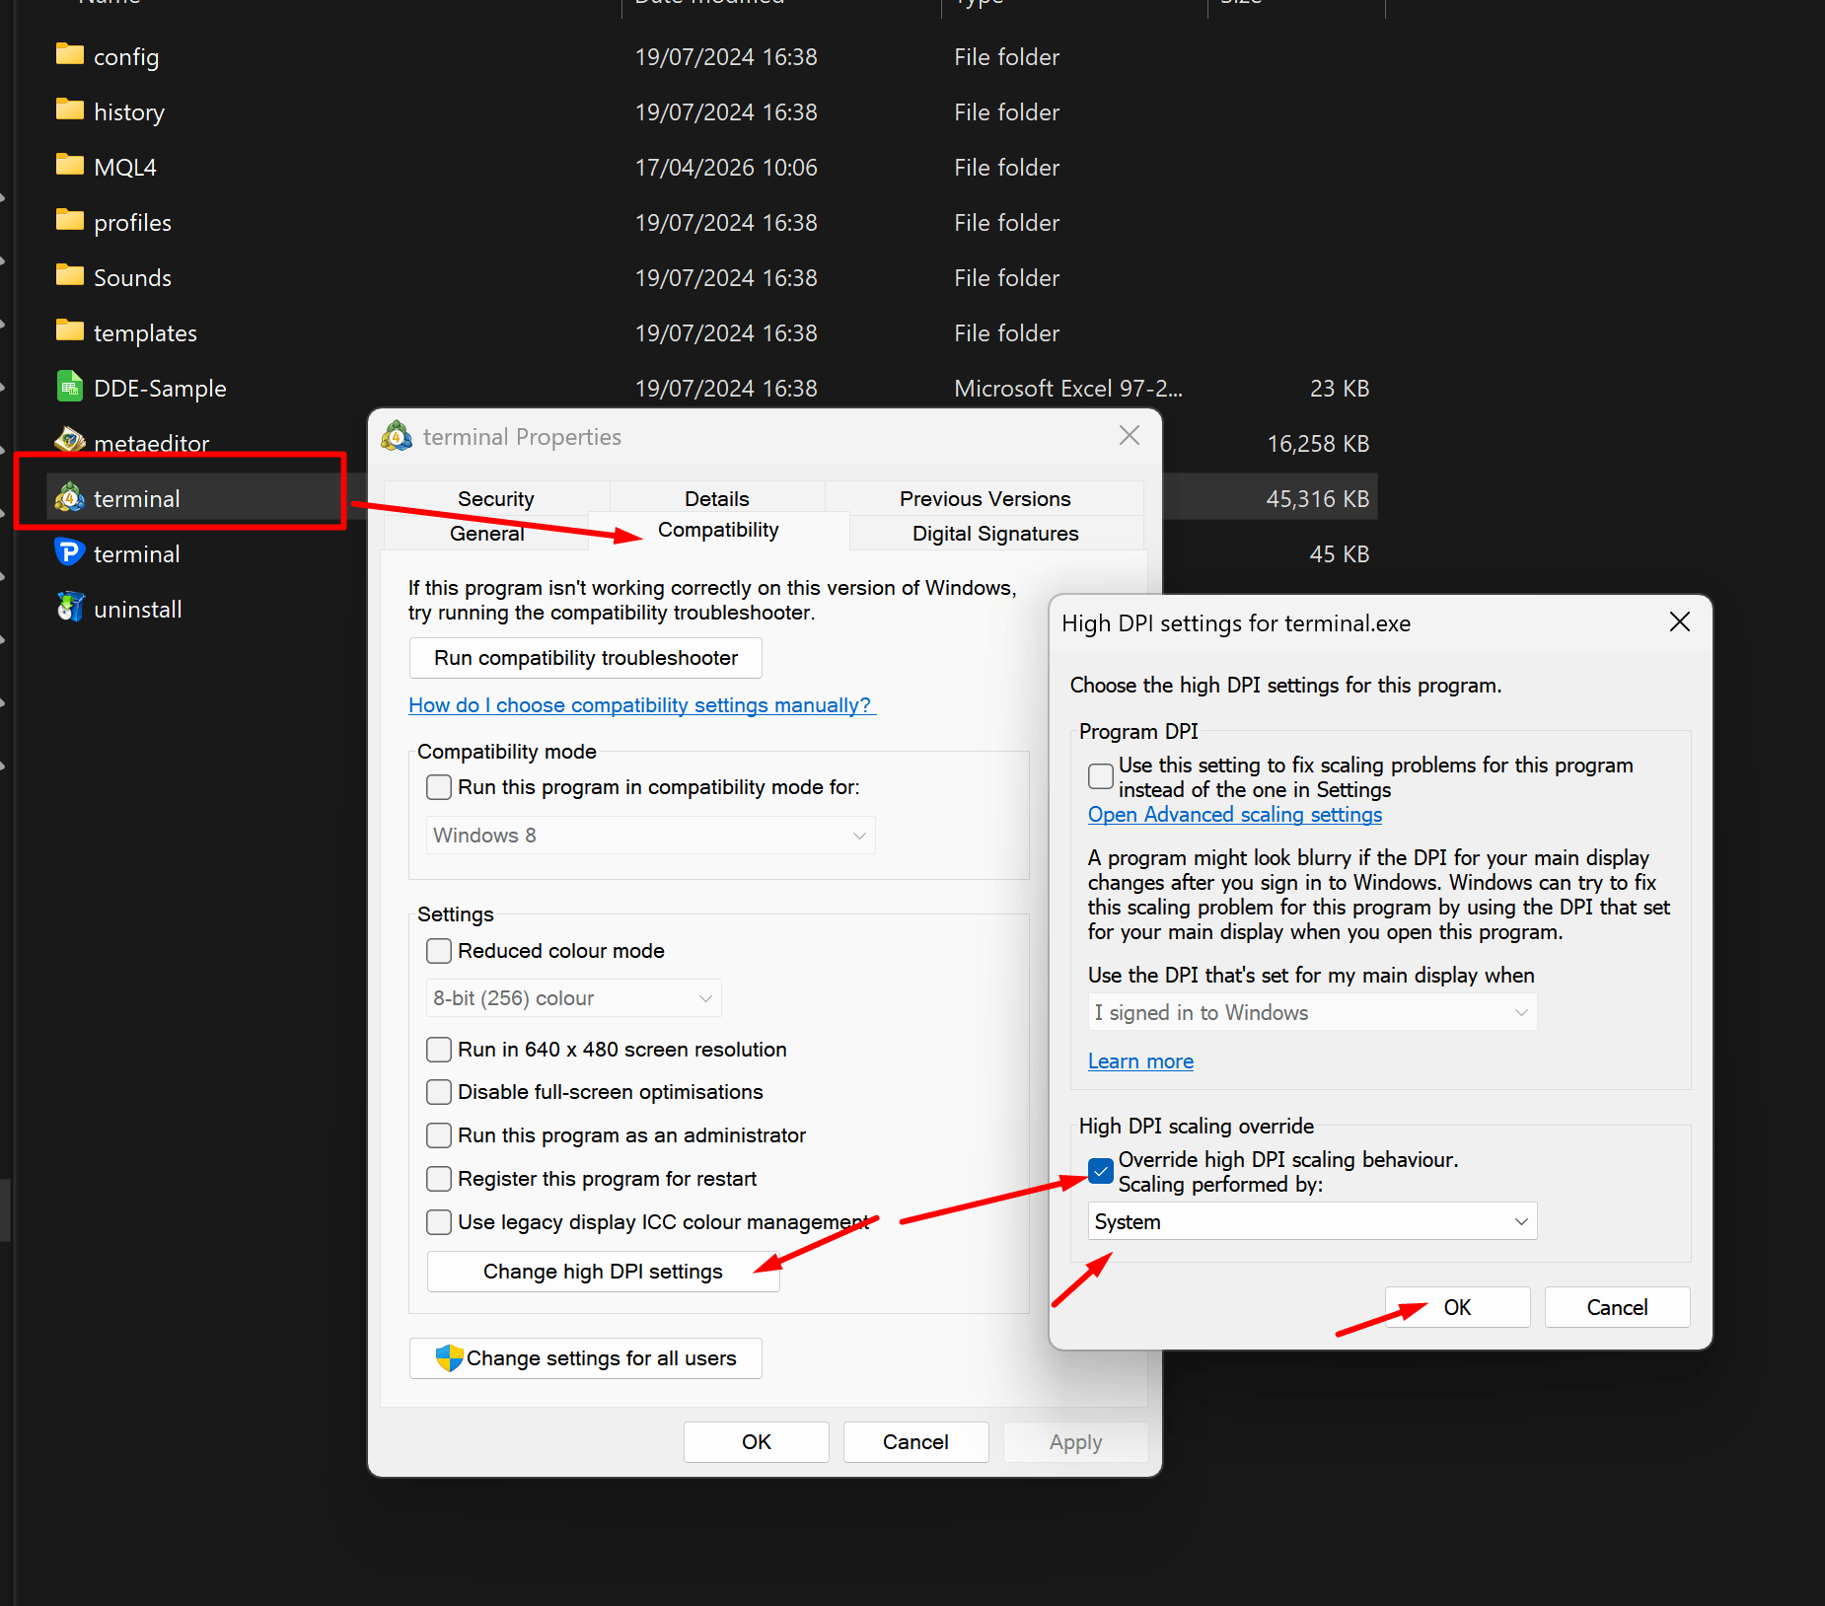
Task: Switch to the General tab
Action: pyautogui.click(x=486, y=534)
